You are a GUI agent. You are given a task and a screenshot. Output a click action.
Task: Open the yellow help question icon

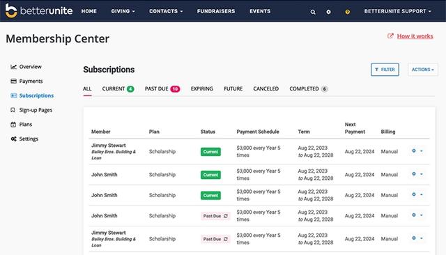(x=347, y=12)
